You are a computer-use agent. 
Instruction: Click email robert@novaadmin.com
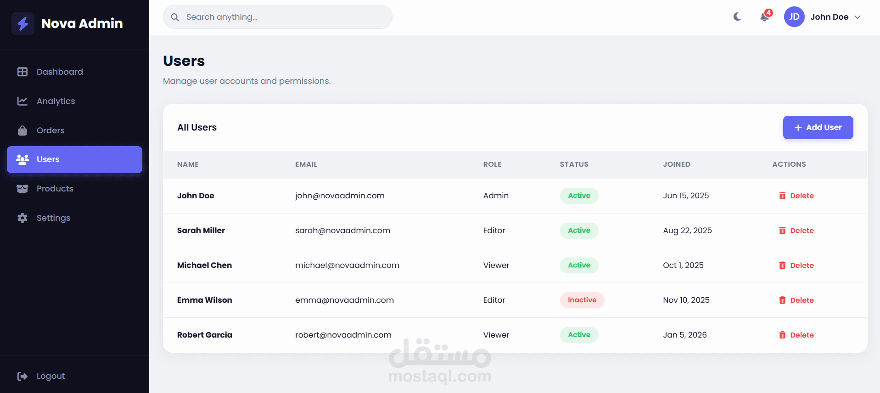(343, 335)
